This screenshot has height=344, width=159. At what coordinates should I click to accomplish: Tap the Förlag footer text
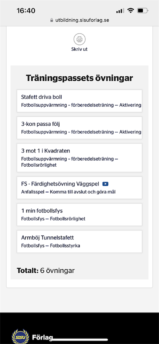42,338
